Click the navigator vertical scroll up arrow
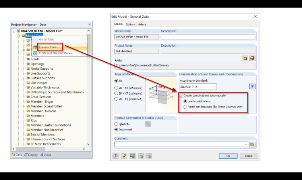 (88, 31)
